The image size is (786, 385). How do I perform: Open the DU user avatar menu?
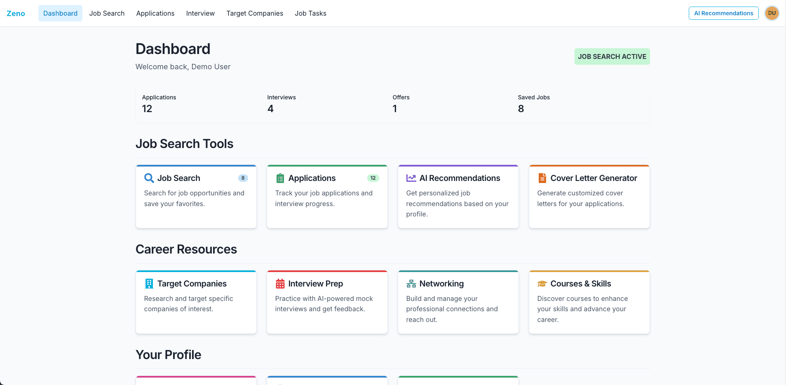pyautogui.click(x=772, y=13)
